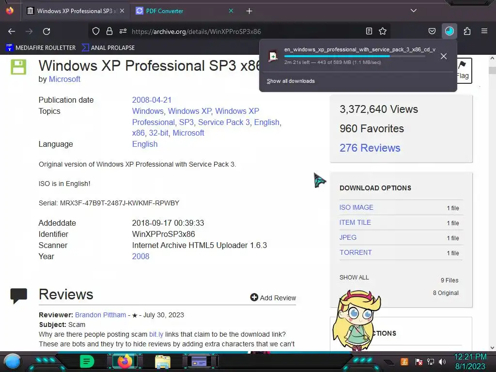496x372 pixels.
Task: List all tabs dropdown arrow
Action: [414, 11]
